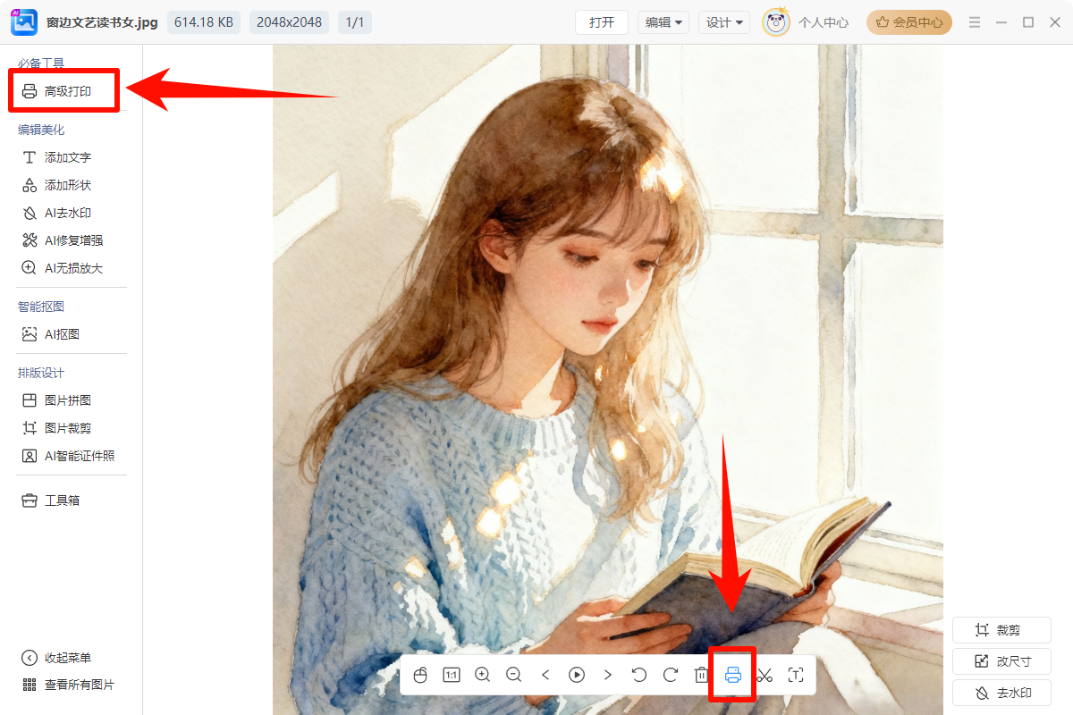
Task: Open the hamburger main menu
Action: coord(975,22)
